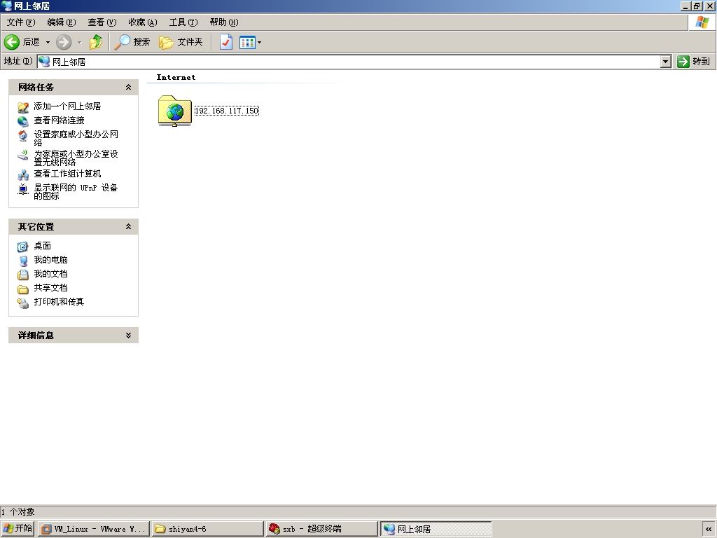Expand hidden tray icons chevron
The width and height of the screenshot is (717, 538).
click(709, 530)
